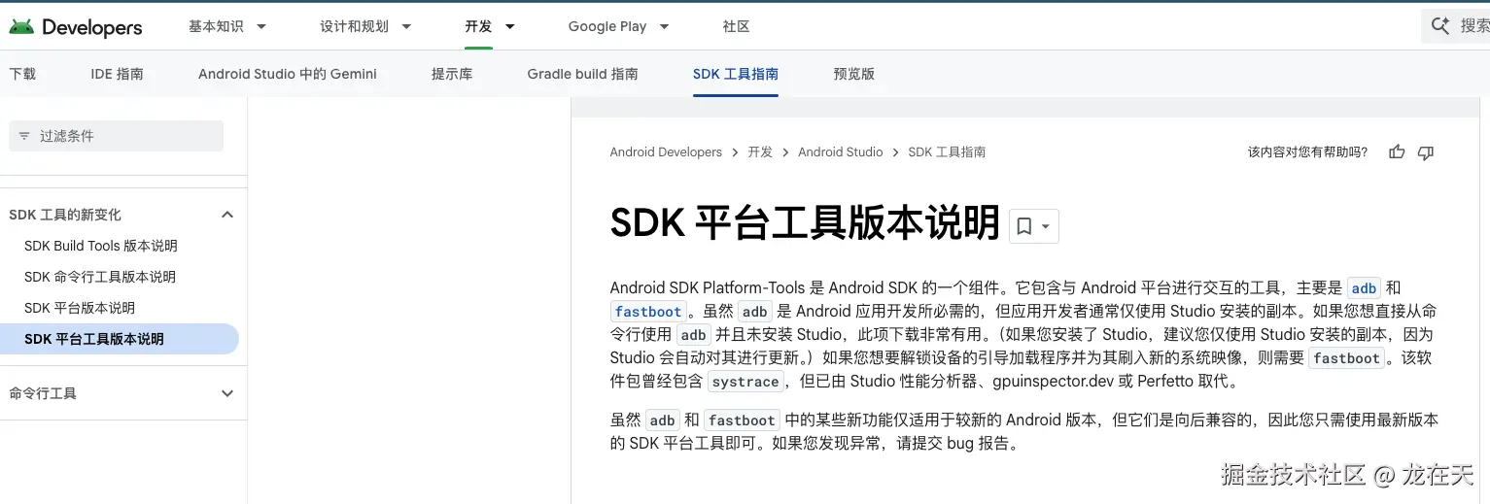This screenshot has height=504, width=1490.
Task: Click the thumbs down not helpful icon
Action: (x=1426, y=152)
